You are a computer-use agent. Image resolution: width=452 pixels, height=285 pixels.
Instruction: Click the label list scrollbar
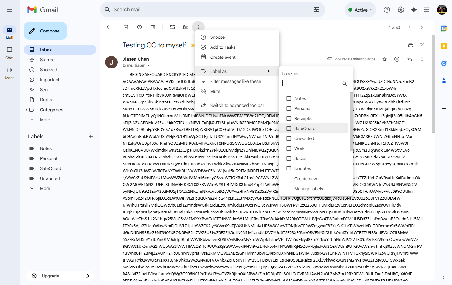pyautogui.click(x=351, y=122)
